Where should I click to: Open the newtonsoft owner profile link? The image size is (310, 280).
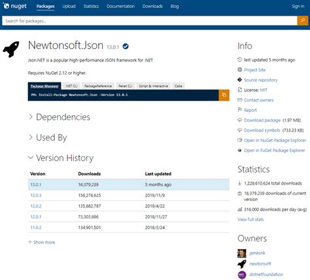click(x=260, y=264)
